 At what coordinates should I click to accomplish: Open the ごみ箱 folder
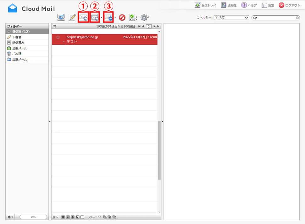(x=17, y=54)
